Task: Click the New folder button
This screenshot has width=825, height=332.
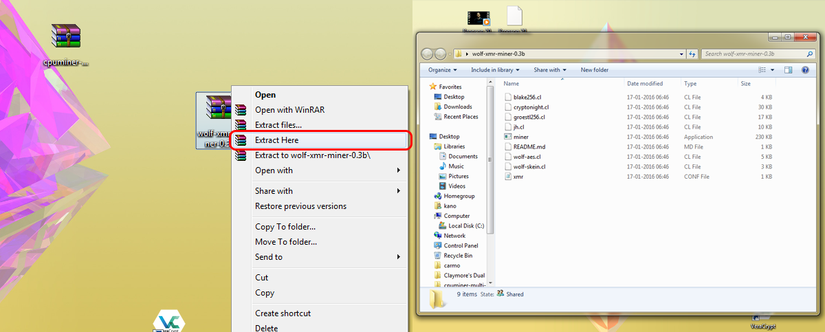Action: pyautogui.click(x=595, y=69)
